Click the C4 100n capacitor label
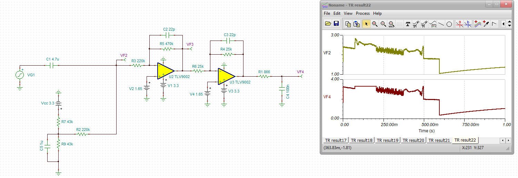Viewport: 518px width, 178px height. pyautogui.click(x=288, y=92)
